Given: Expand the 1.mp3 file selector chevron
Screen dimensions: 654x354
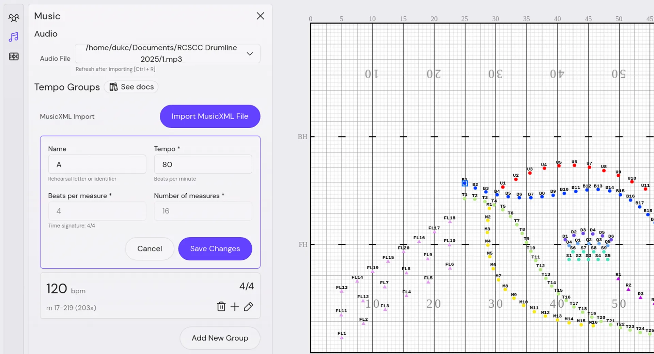Looking at the screenshot, I should [250, 53].
